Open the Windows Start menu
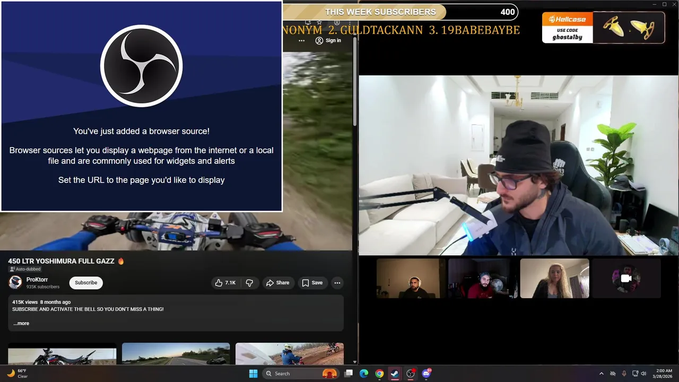The width and height of the screenshot is (679, 382). [253, 374]
